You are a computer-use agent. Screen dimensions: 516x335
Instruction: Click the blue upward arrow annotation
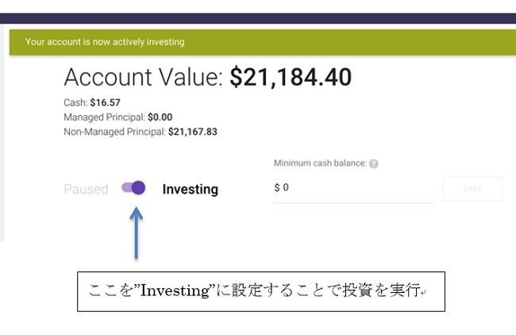click(137, 234)
